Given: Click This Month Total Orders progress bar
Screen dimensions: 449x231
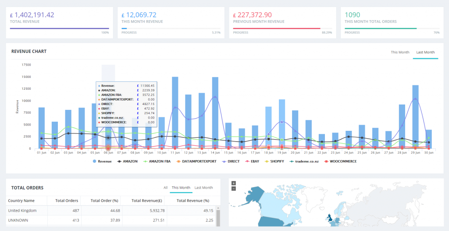Looking at the screenshot, I should click(x=392, y=28).
